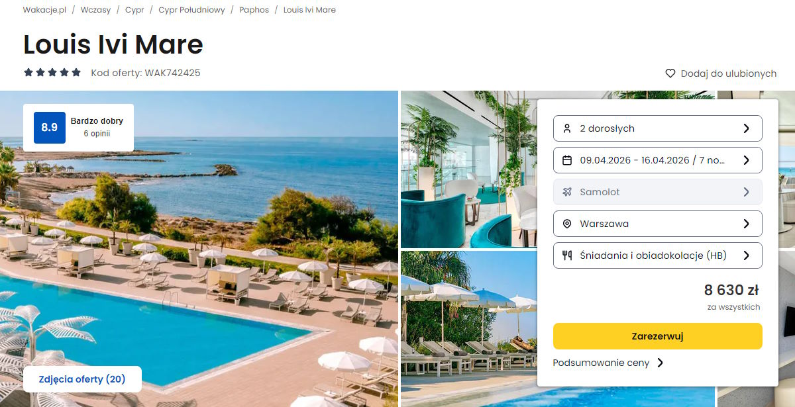
Task: Expand the Warszawa departure city selector
Action: pyautogui.click(x=658, y=224)
